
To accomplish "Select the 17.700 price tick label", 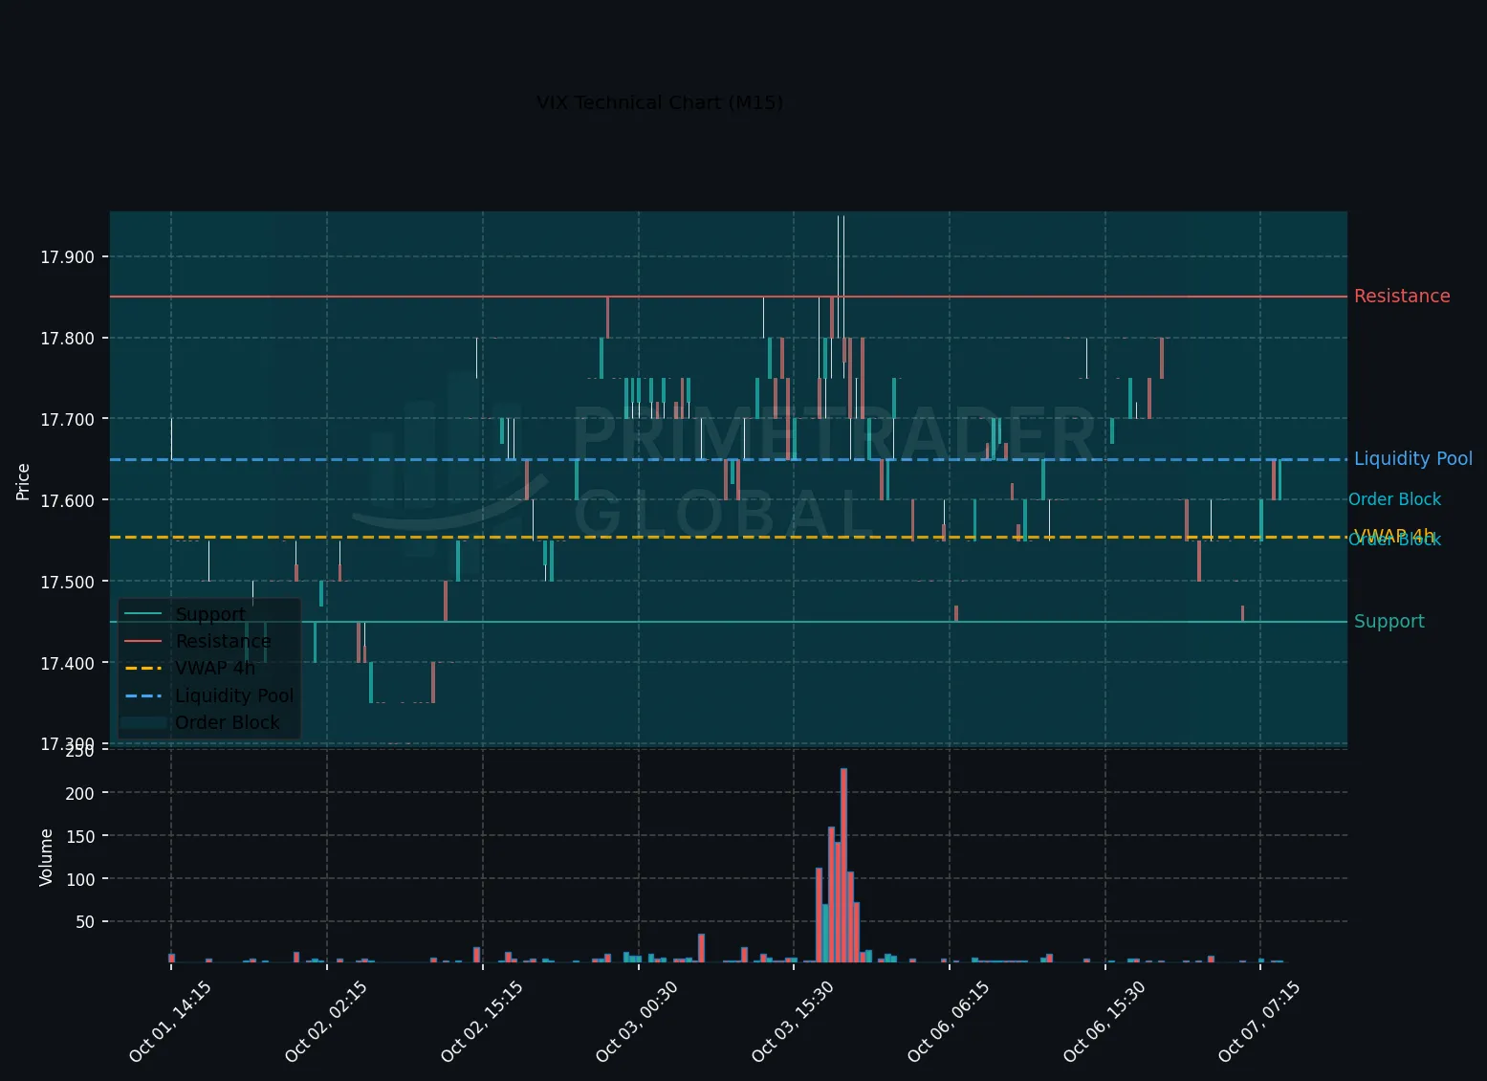I will pyautogui.click(x=67, y=420).
